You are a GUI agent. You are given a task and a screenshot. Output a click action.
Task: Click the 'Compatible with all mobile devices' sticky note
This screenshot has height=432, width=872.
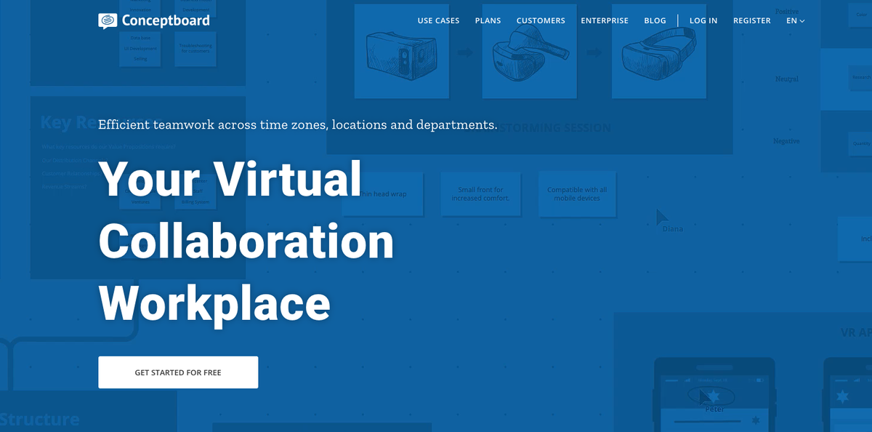[577, 193]
